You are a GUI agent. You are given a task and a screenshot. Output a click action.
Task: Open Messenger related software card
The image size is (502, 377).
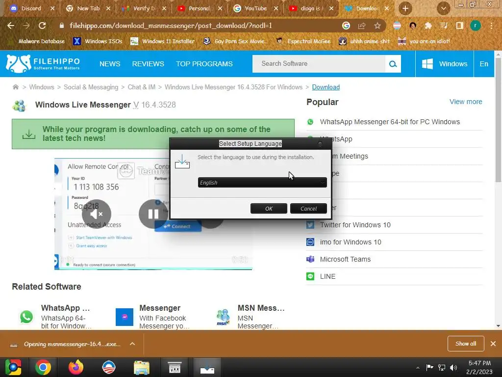[153, 317]
